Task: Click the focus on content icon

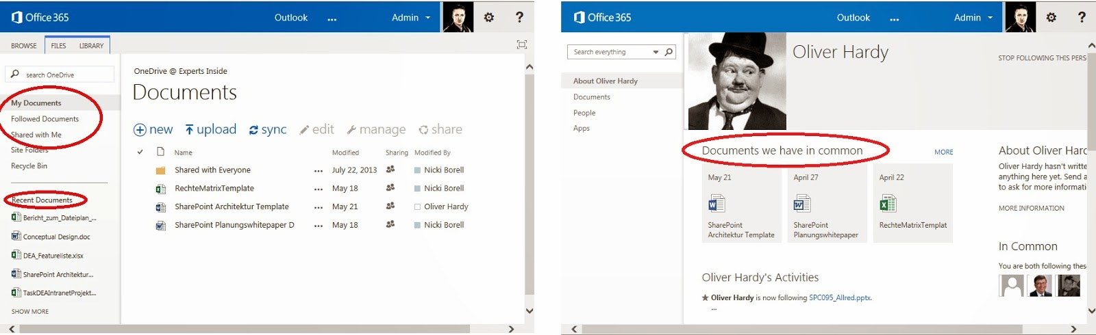Action: (x=522, y=44)
